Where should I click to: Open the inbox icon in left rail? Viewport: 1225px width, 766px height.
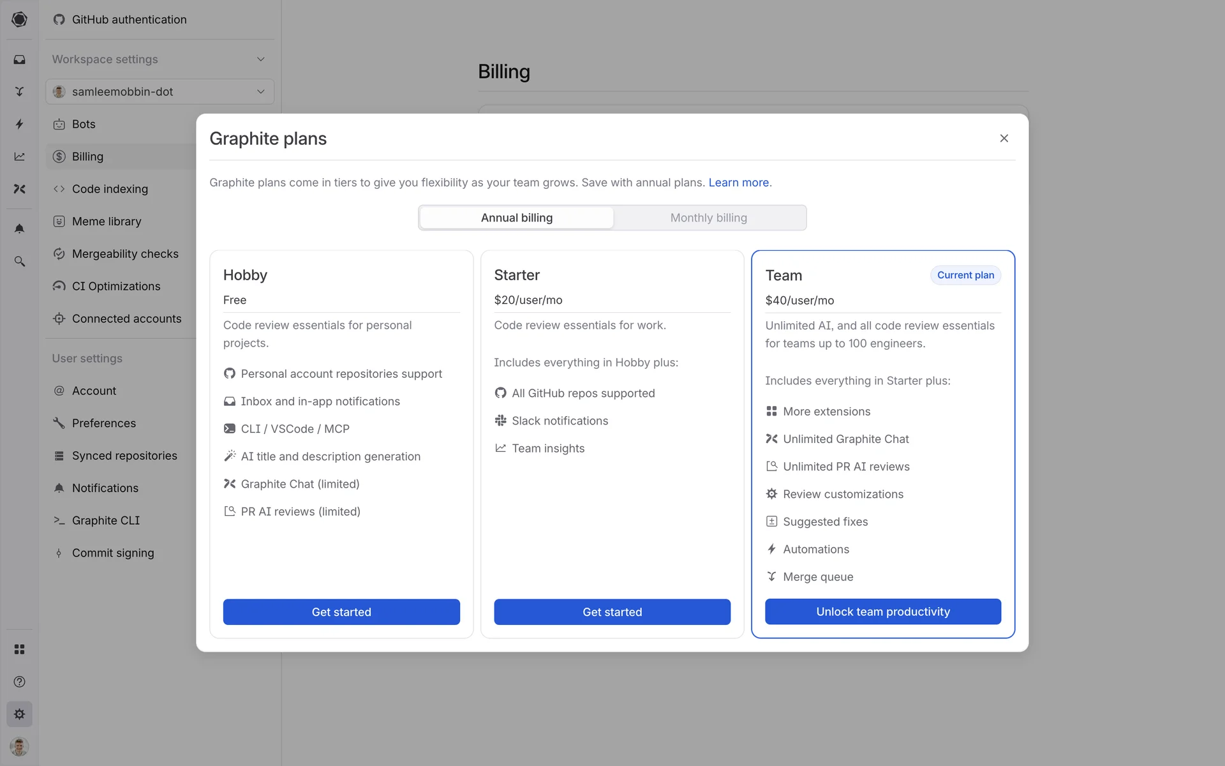pyautogui.click(x=19, y=59)
